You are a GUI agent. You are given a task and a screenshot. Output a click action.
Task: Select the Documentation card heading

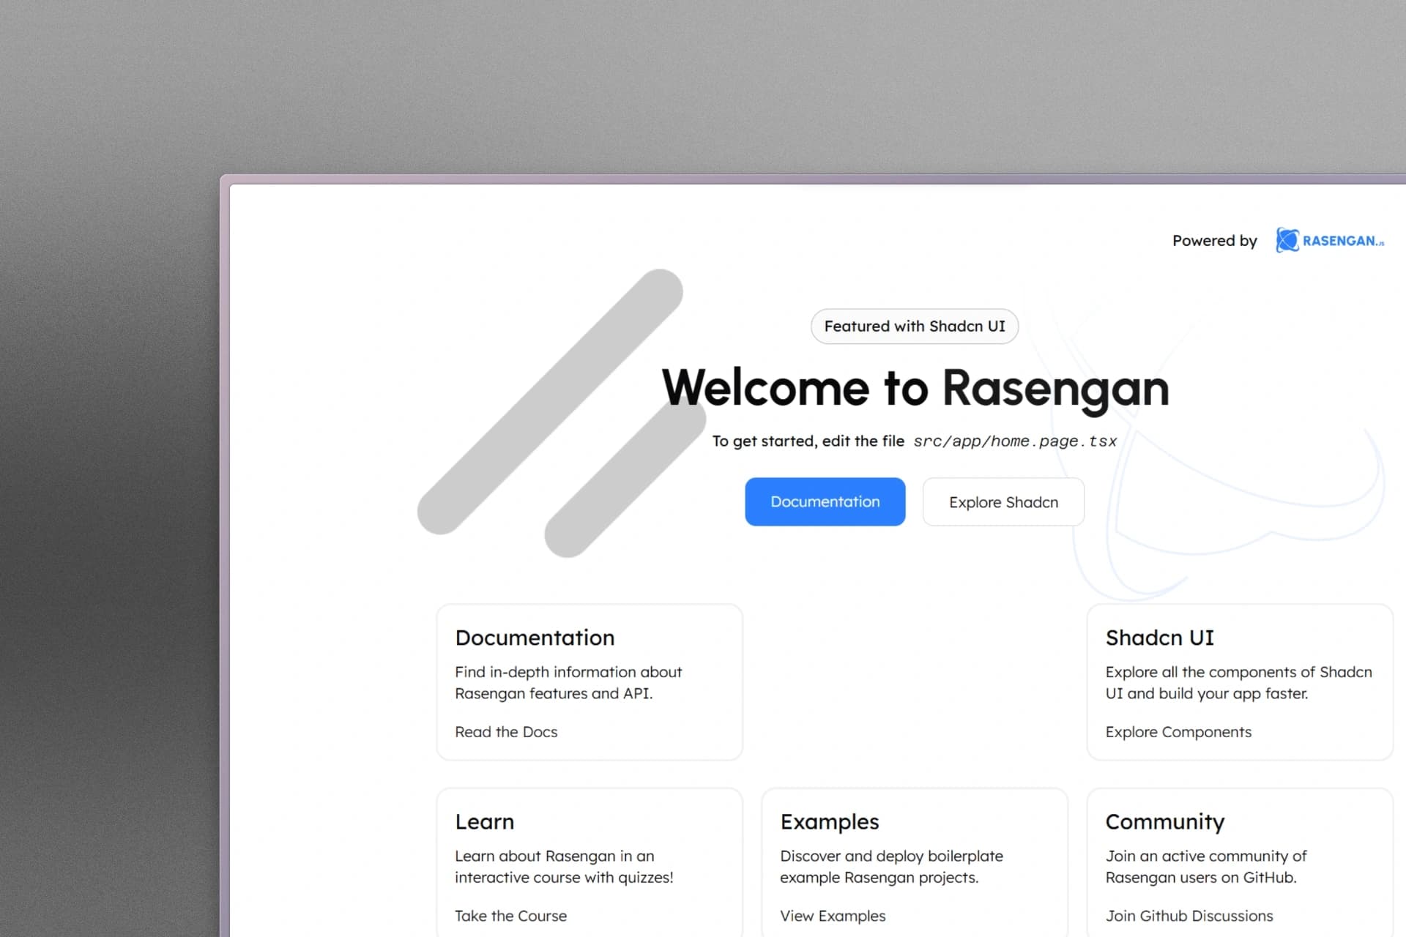tap(535, 638)
